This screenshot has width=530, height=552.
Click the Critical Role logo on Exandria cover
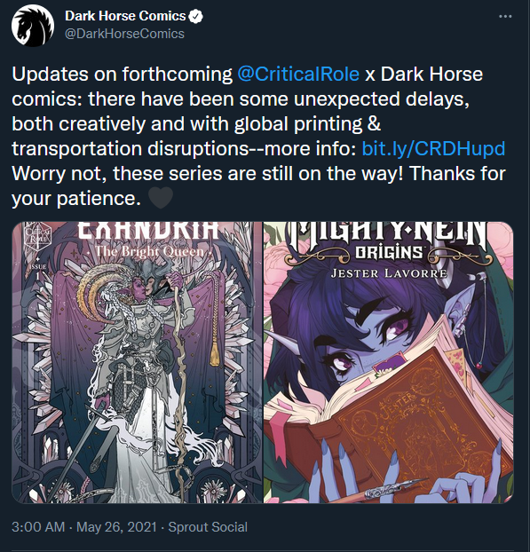(36, 236)
